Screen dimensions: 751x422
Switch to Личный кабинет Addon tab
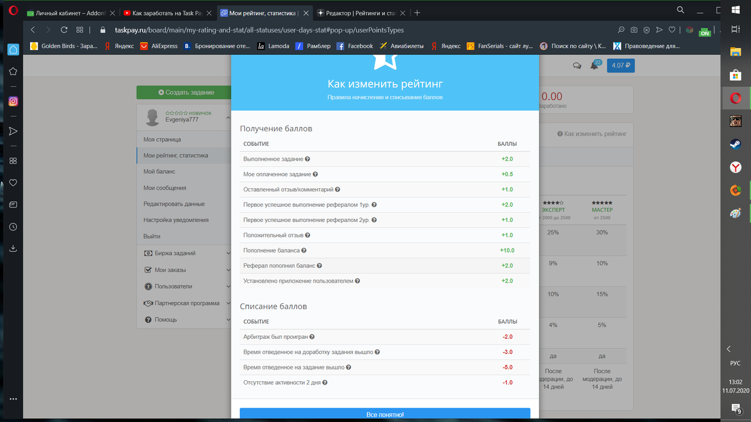point(71,13)
